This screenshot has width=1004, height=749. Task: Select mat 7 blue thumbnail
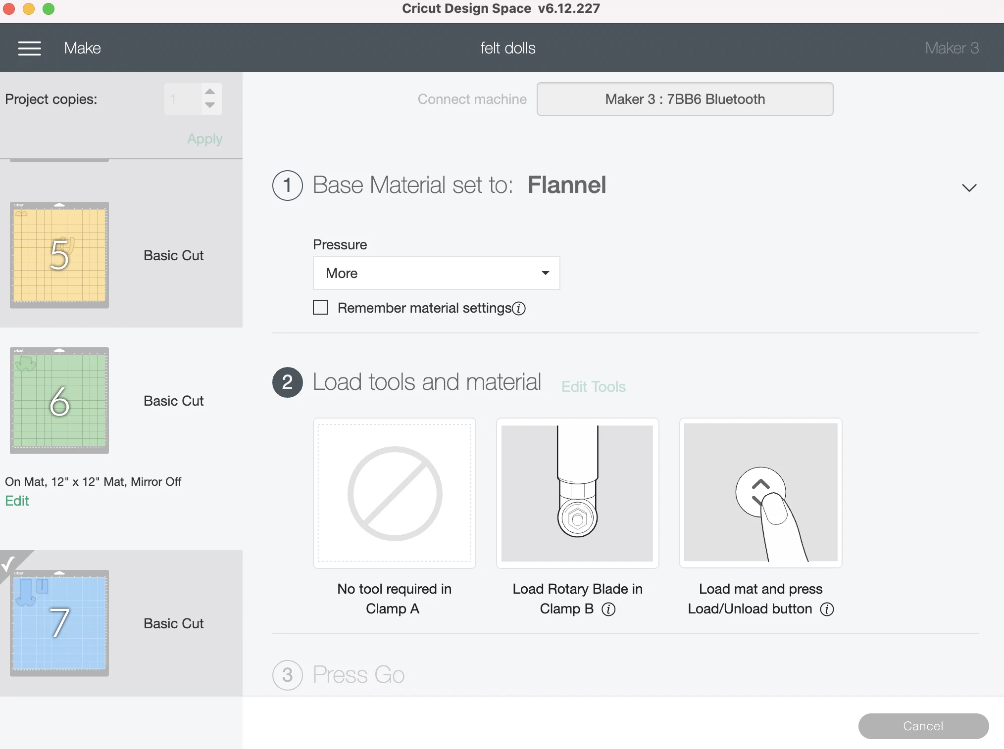(x=59, y=623)
